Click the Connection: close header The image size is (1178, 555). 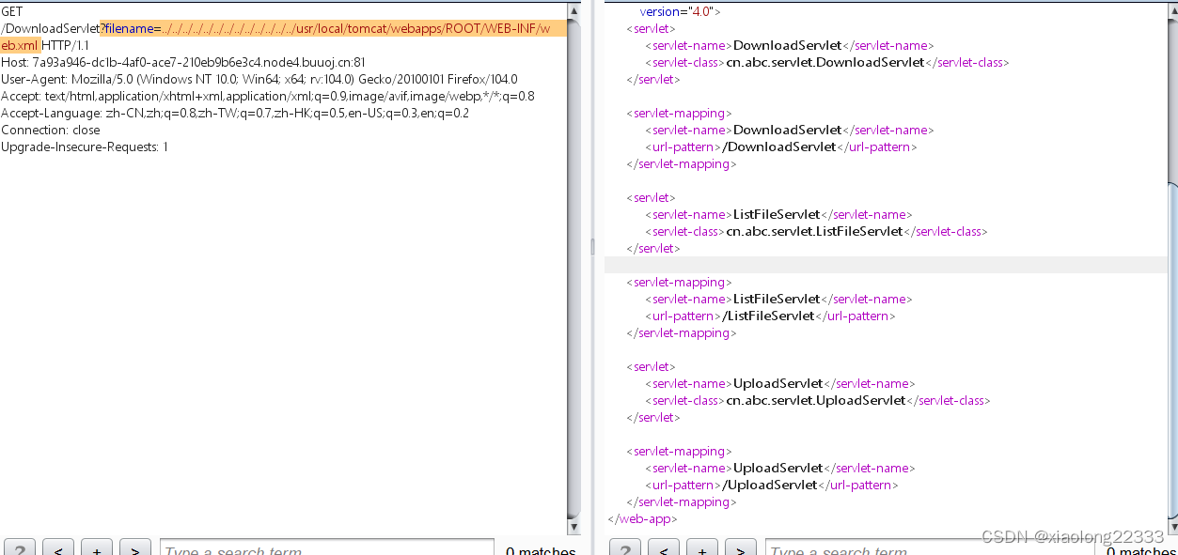click(x=51, y=131)
